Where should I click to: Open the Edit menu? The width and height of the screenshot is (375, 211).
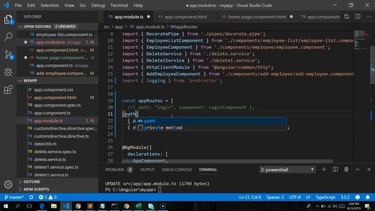click(31, 5)
